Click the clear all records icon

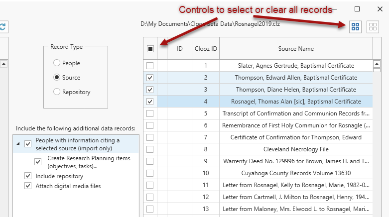point(372,27)
